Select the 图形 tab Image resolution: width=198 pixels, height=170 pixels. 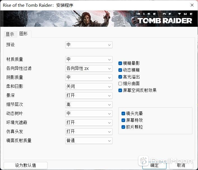[x=24, y=34]
